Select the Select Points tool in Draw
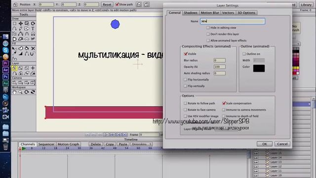The image size is (316, 178). tap(14, 24)
